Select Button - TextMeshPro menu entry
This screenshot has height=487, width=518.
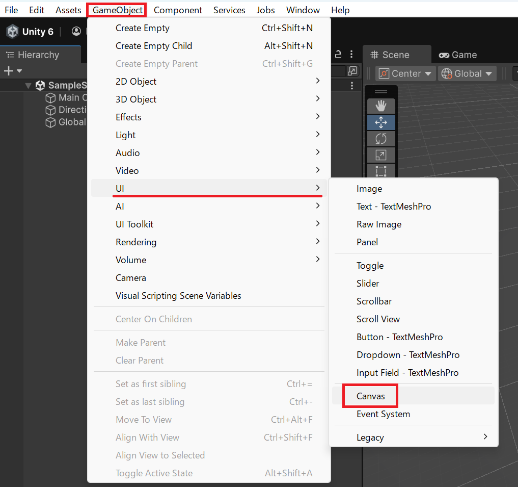(x=399, y=337)
